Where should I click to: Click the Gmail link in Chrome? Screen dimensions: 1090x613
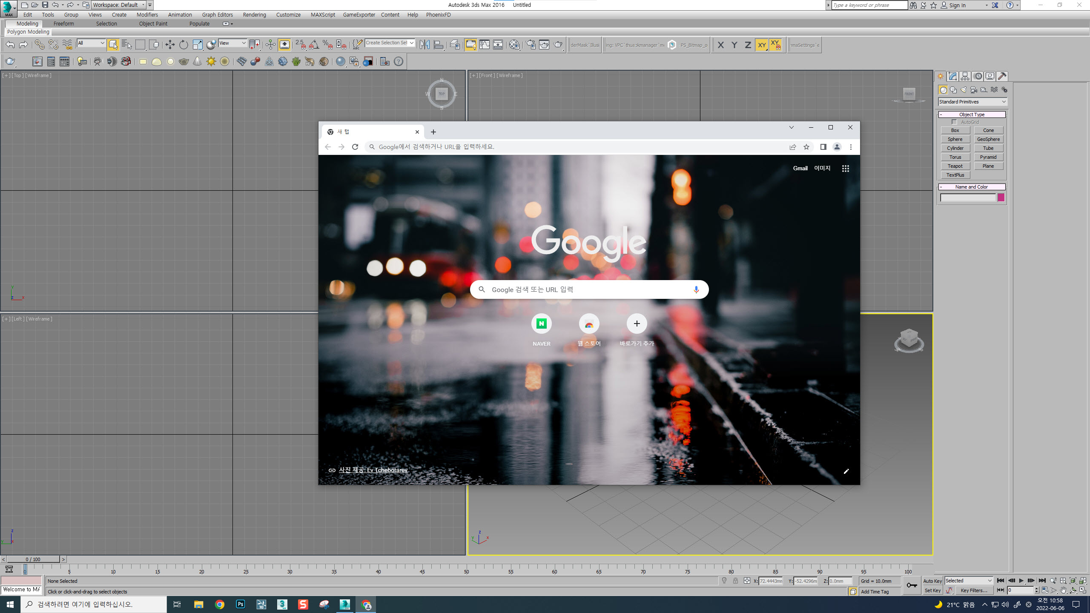tap(800, 168)
